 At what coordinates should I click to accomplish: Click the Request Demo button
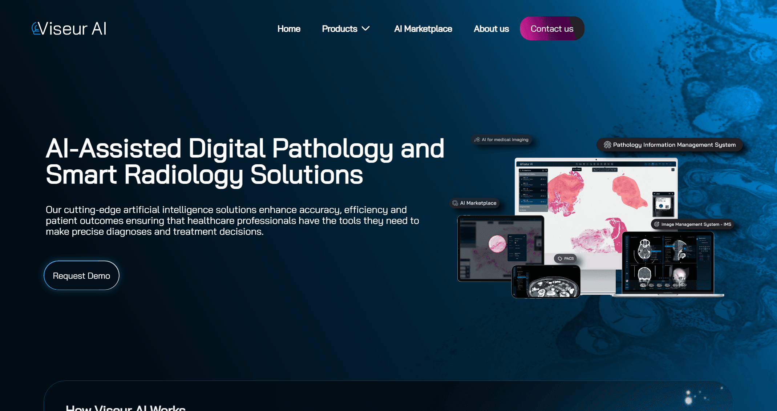click(x=81, y=275)
